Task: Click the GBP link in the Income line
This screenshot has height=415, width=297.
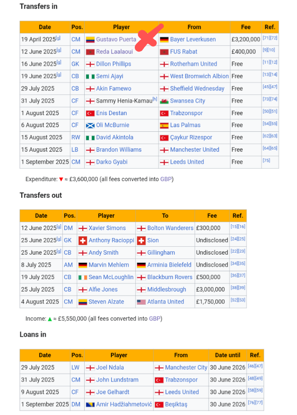Action: pyautogui.click(x=155, y=319)
